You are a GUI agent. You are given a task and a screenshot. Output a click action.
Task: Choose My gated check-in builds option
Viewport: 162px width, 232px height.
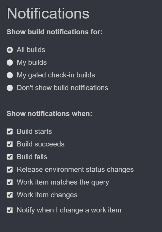click(10, 75)
